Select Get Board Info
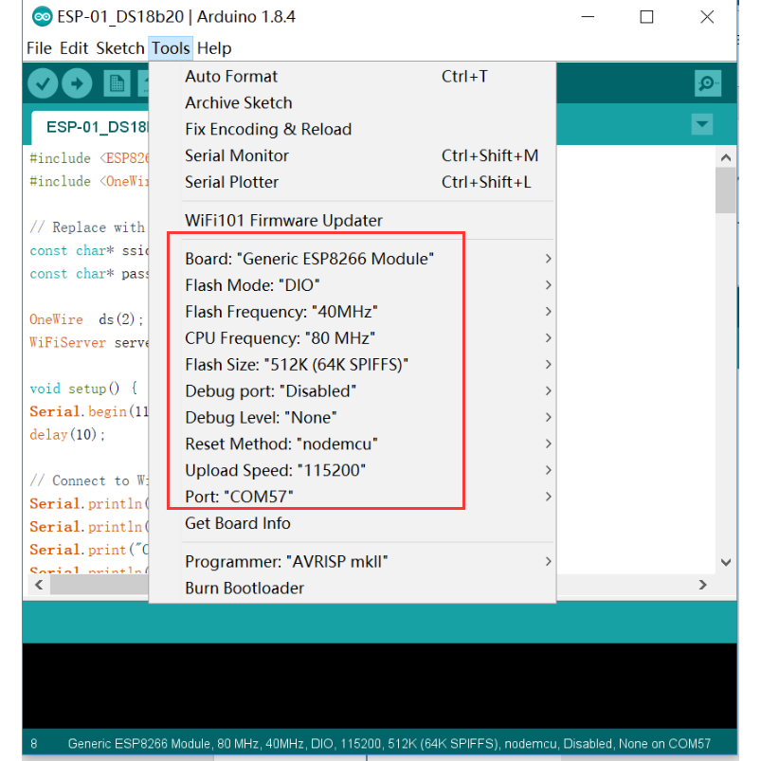Screen dimensions: 761x761 click(x=237, y=524)
